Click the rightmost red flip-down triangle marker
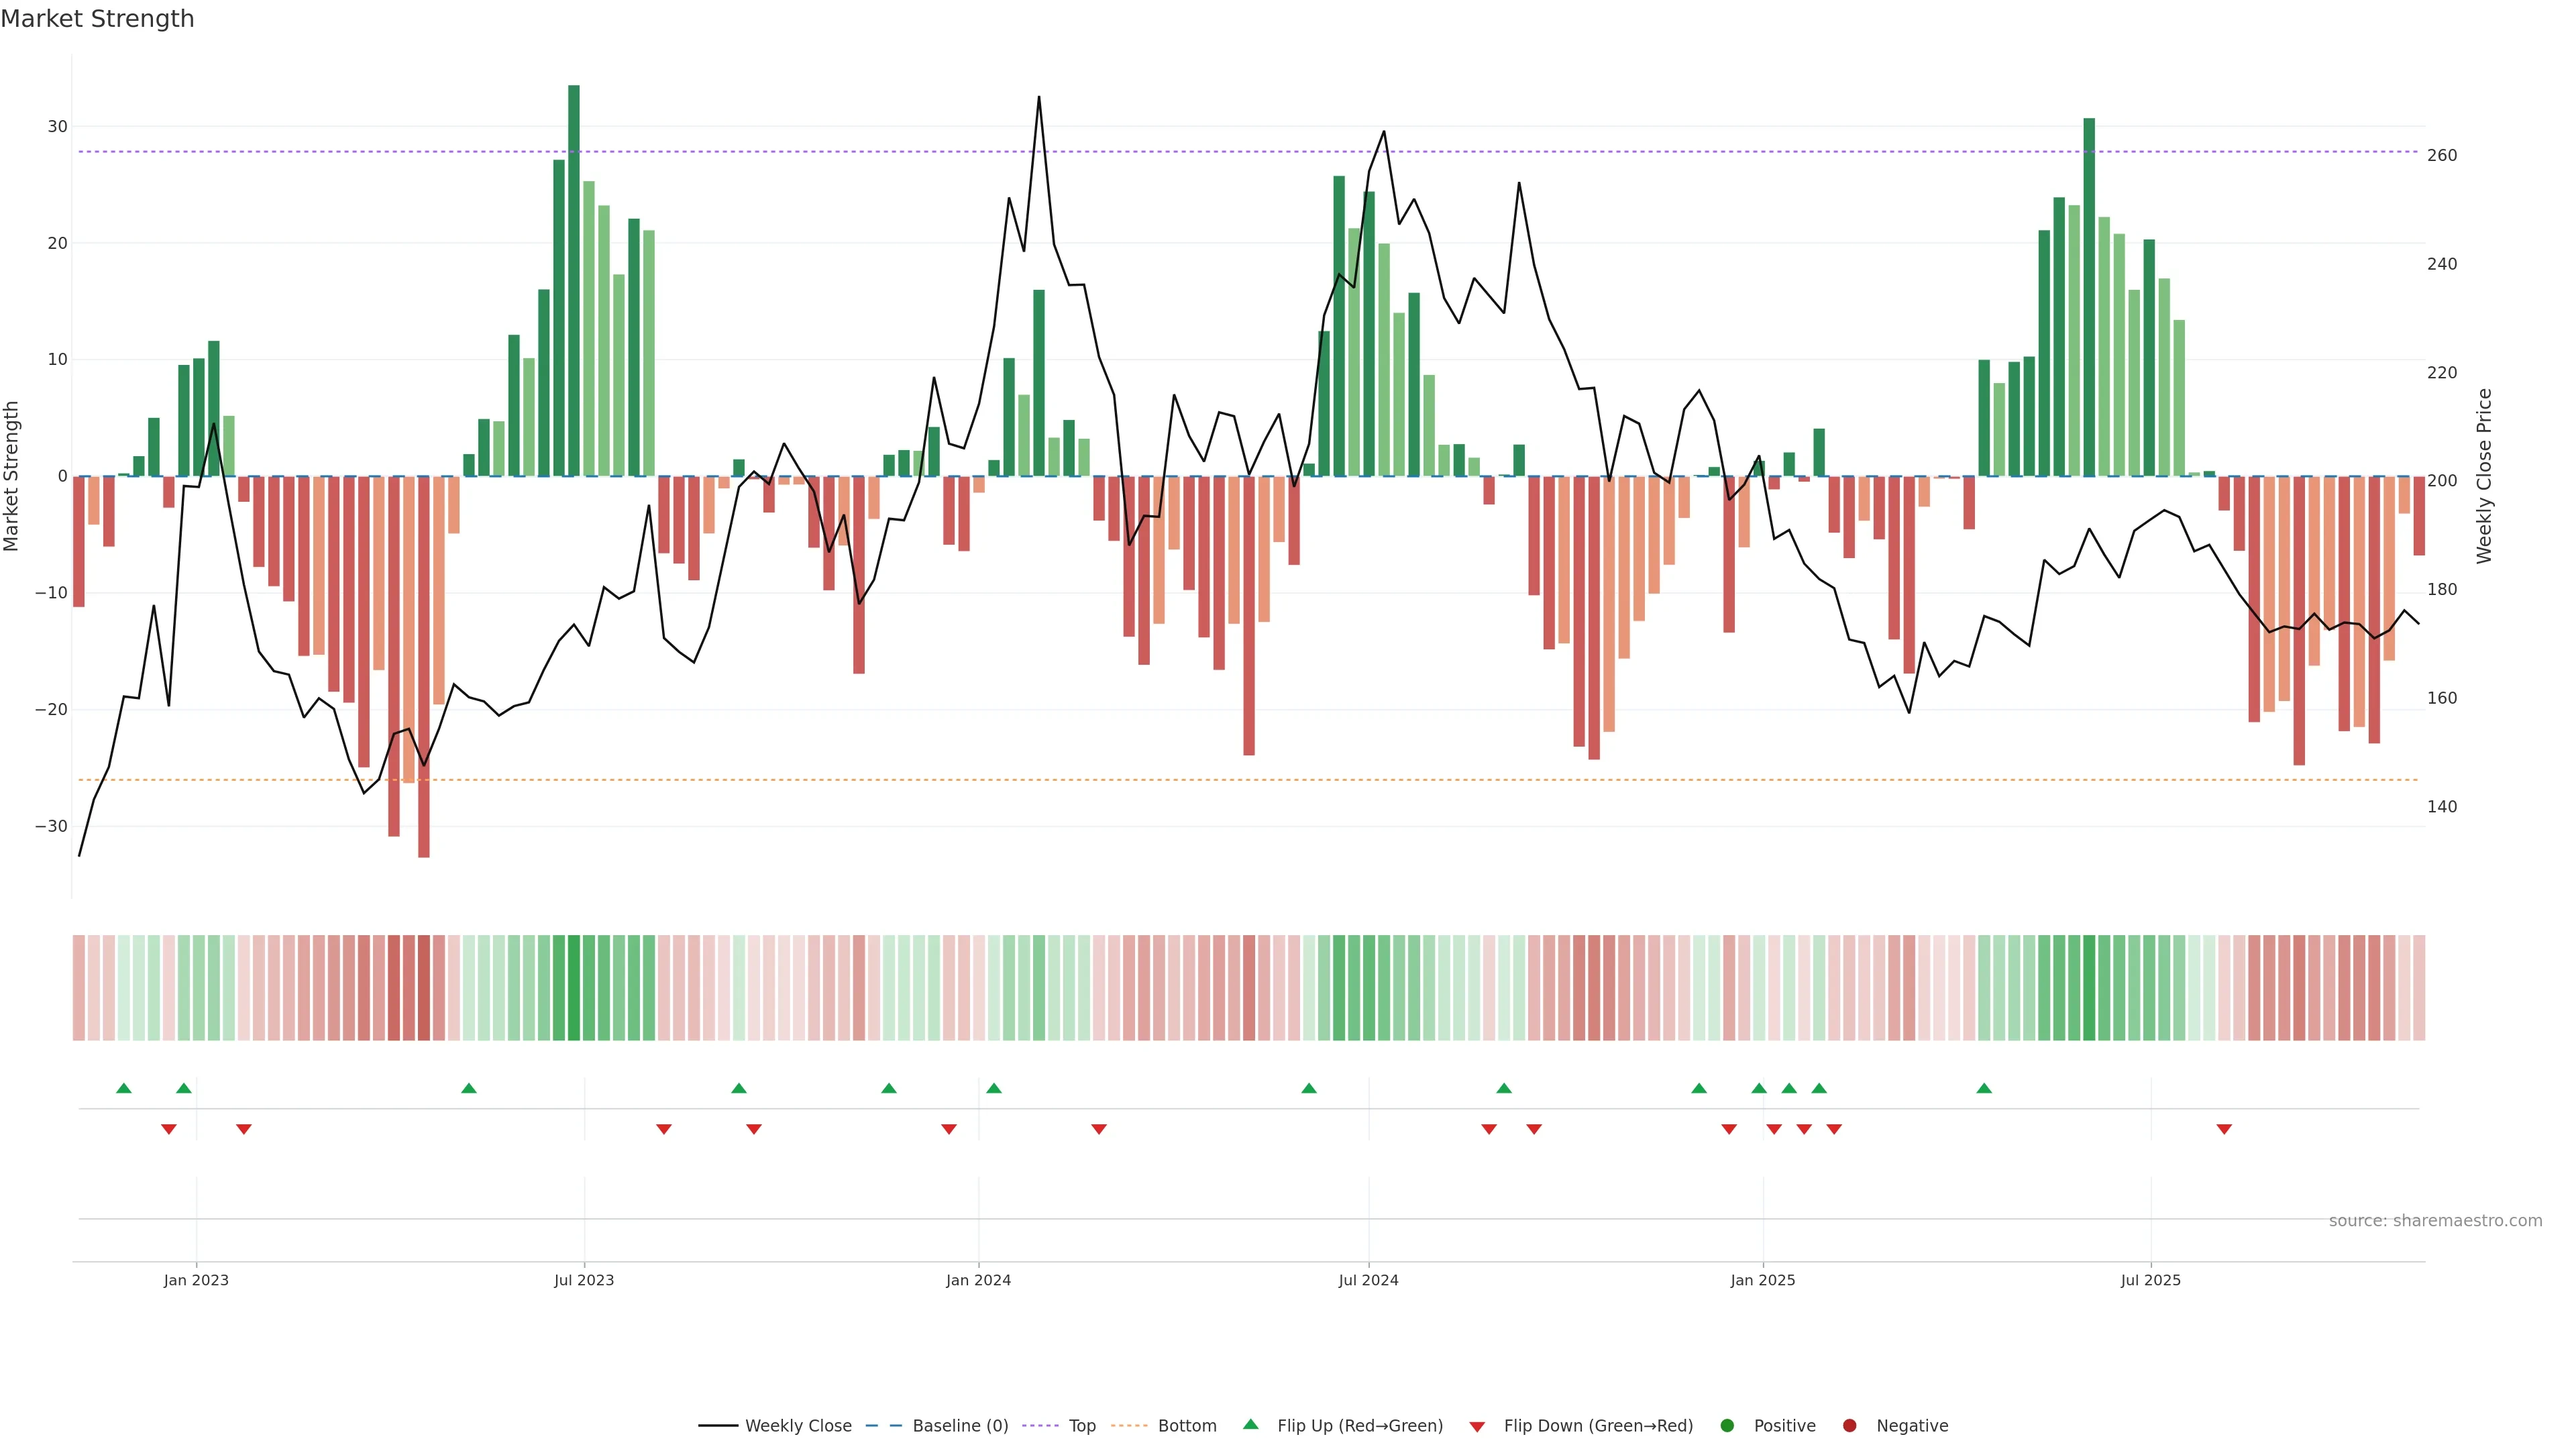This screenshot has height=1449, width=2576. 2224,1129
